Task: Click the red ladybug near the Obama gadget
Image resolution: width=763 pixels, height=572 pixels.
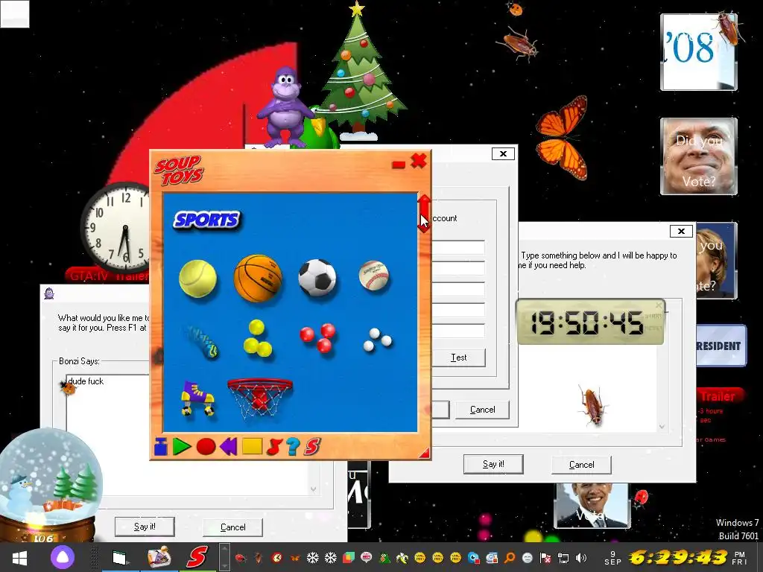Action: coord(642,498)
